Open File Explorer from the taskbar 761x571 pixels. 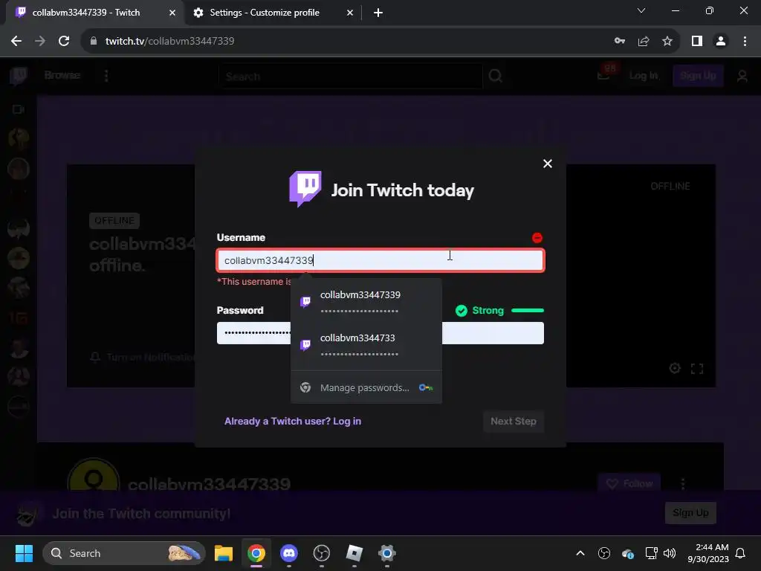coord(224,553)
